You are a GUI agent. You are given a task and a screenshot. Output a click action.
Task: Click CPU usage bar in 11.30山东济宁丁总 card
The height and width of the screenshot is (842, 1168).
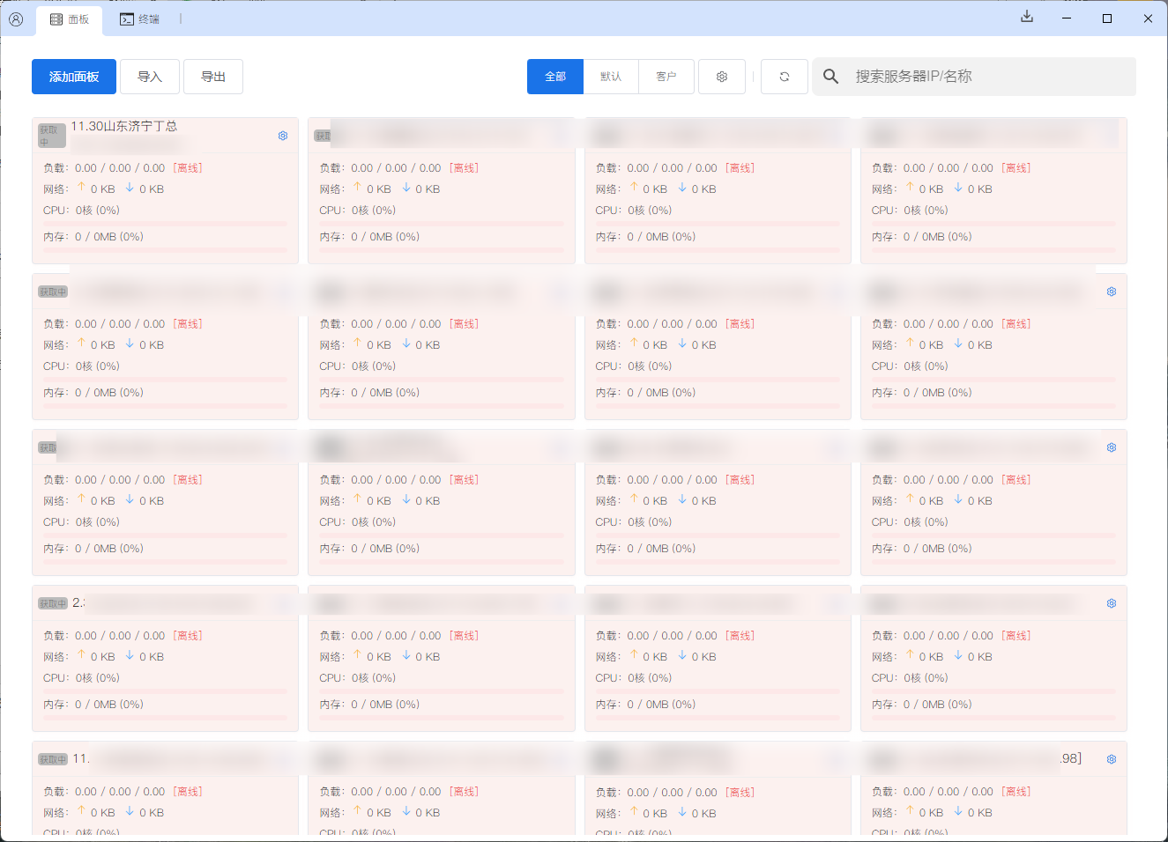165,224
